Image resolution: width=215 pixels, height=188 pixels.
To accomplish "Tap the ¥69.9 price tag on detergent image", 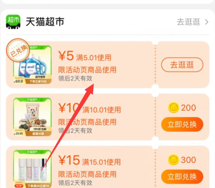I will (19, 81).
